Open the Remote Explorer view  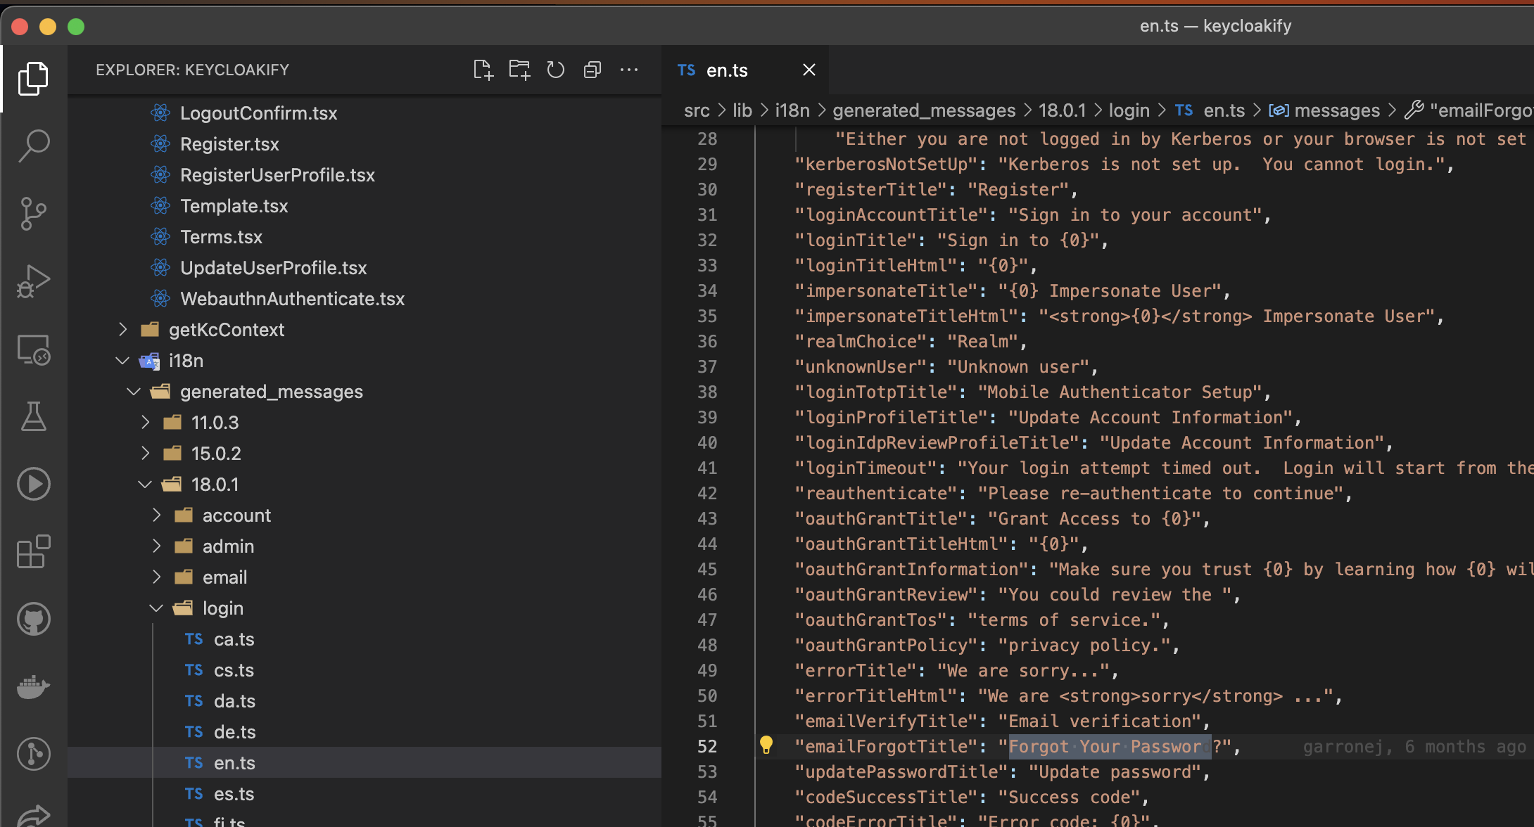click(x=33, y=350)
